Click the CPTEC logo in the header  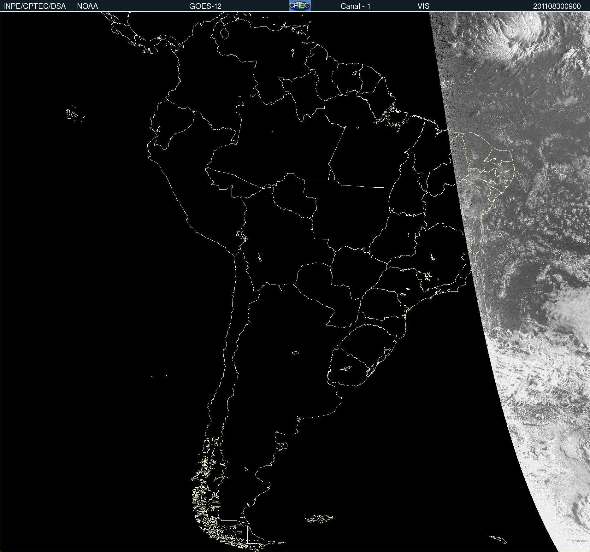(x=300, y=6)
